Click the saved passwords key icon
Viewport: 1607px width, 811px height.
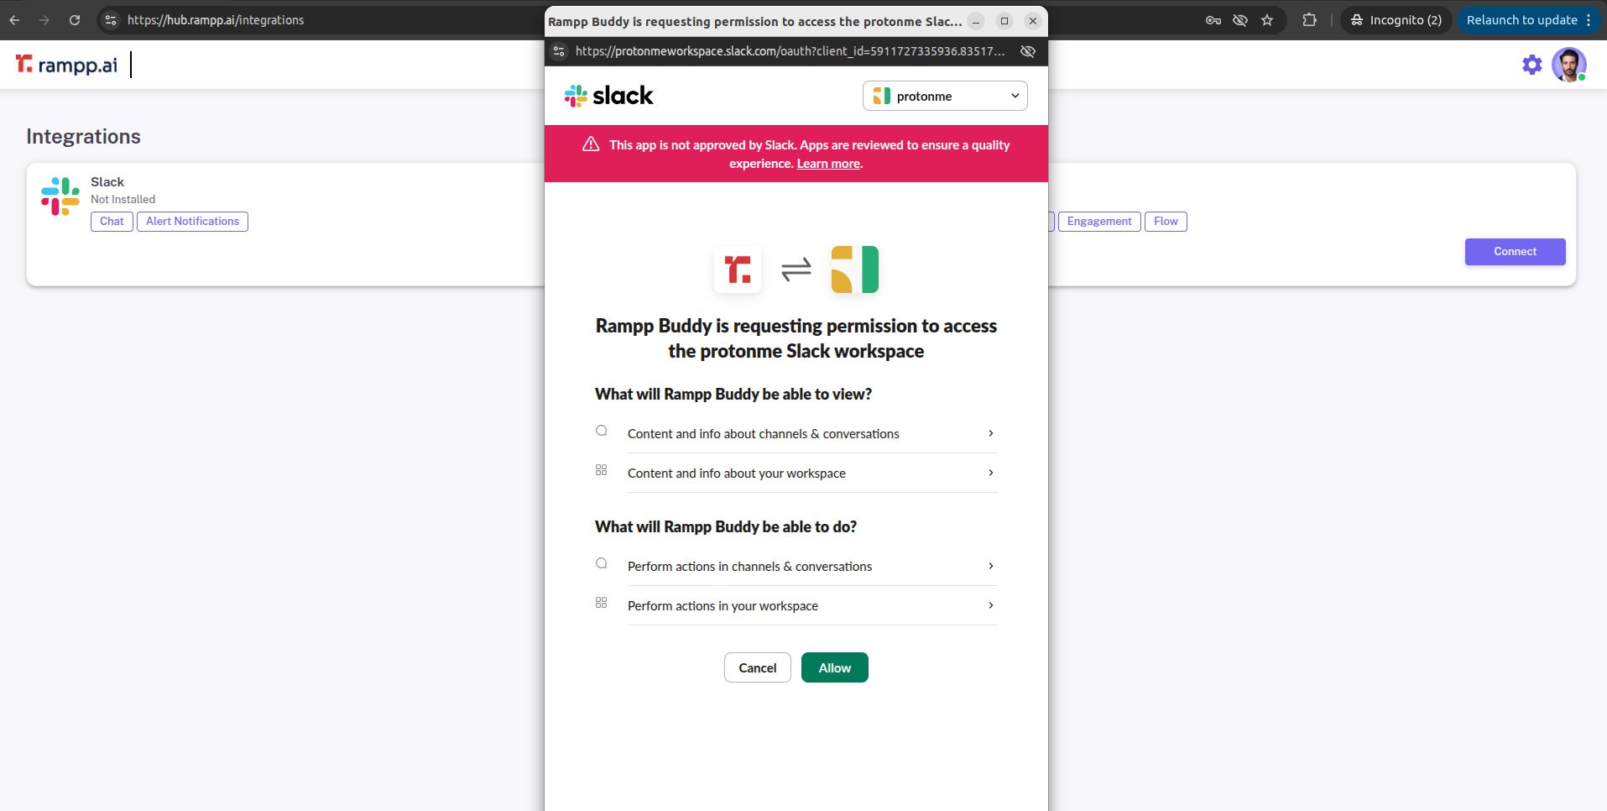point(1213,20)
